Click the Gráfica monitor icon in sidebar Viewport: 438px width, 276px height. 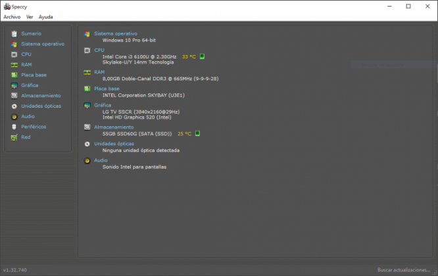click(x=14, y=85)
